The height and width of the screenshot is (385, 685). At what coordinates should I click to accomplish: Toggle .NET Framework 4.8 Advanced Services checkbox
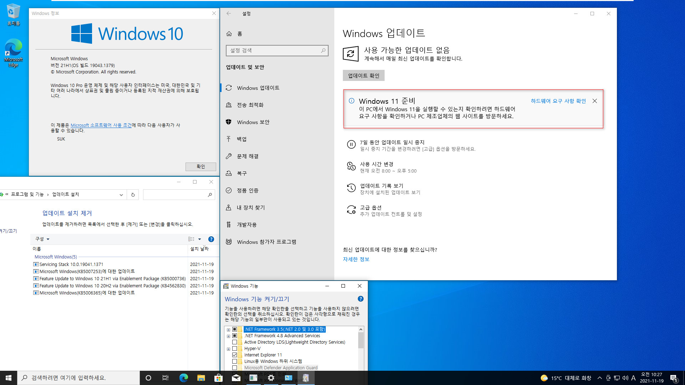[234, 336]
